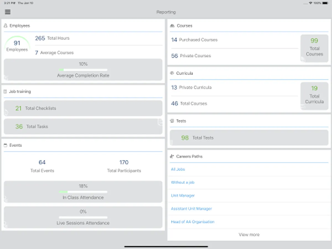
Task: Select the Unit Manager career path
Action: [x=182, y=195]
